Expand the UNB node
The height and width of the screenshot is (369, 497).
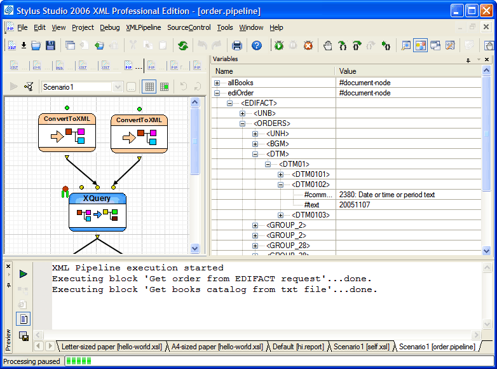click(x=242, y=113)
